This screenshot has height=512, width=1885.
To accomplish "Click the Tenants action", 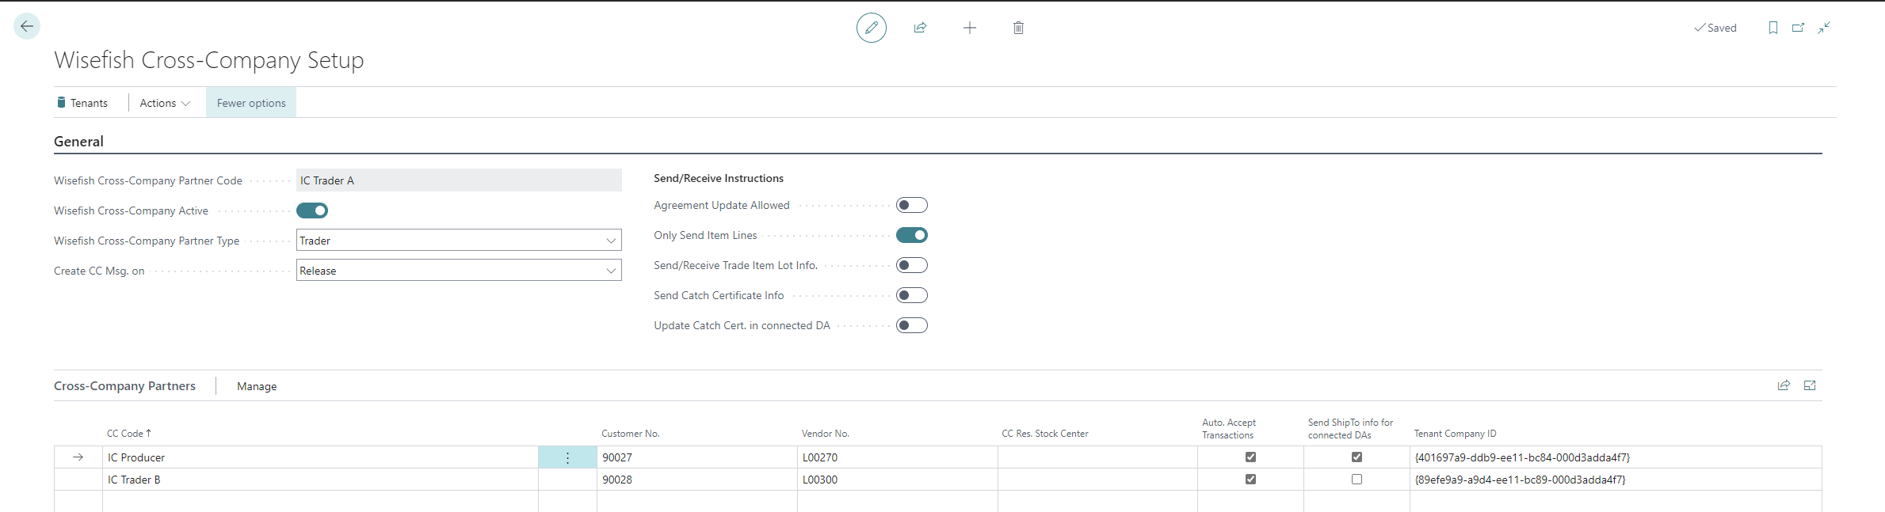I will (82, 103).
